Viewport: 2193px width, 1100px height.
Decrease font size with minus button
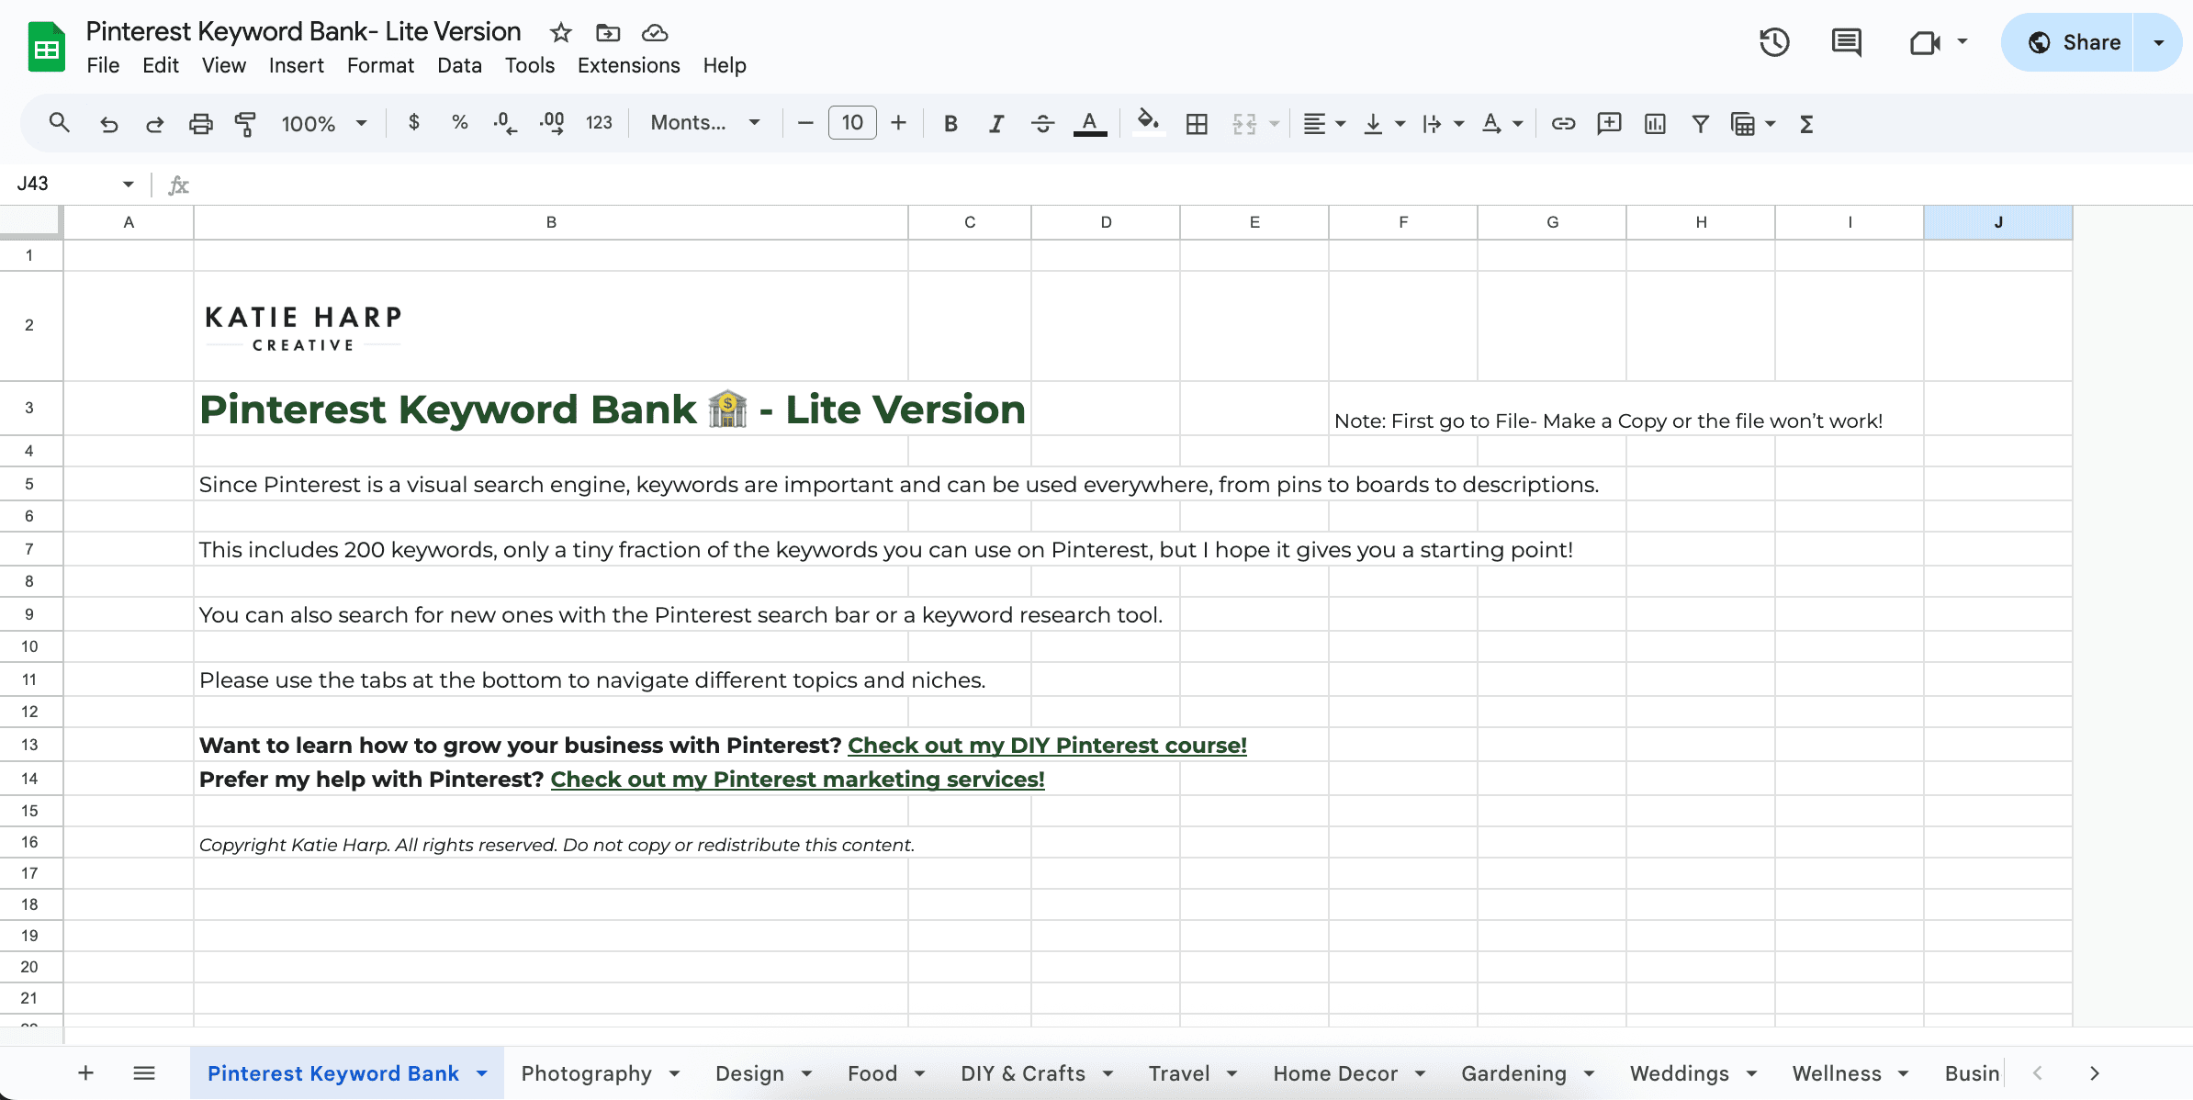pyautogui.click(x=805, y=123)
